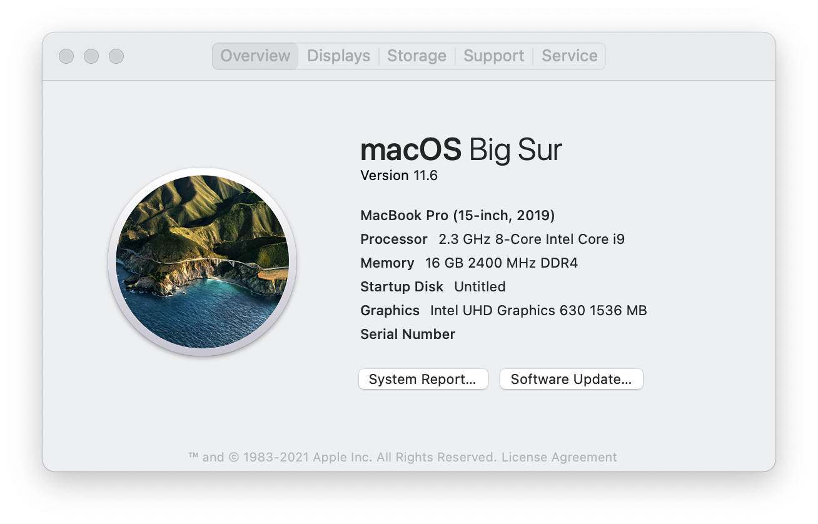Click the Software Update button
The image size is (818, 524).
coord(571,379)
